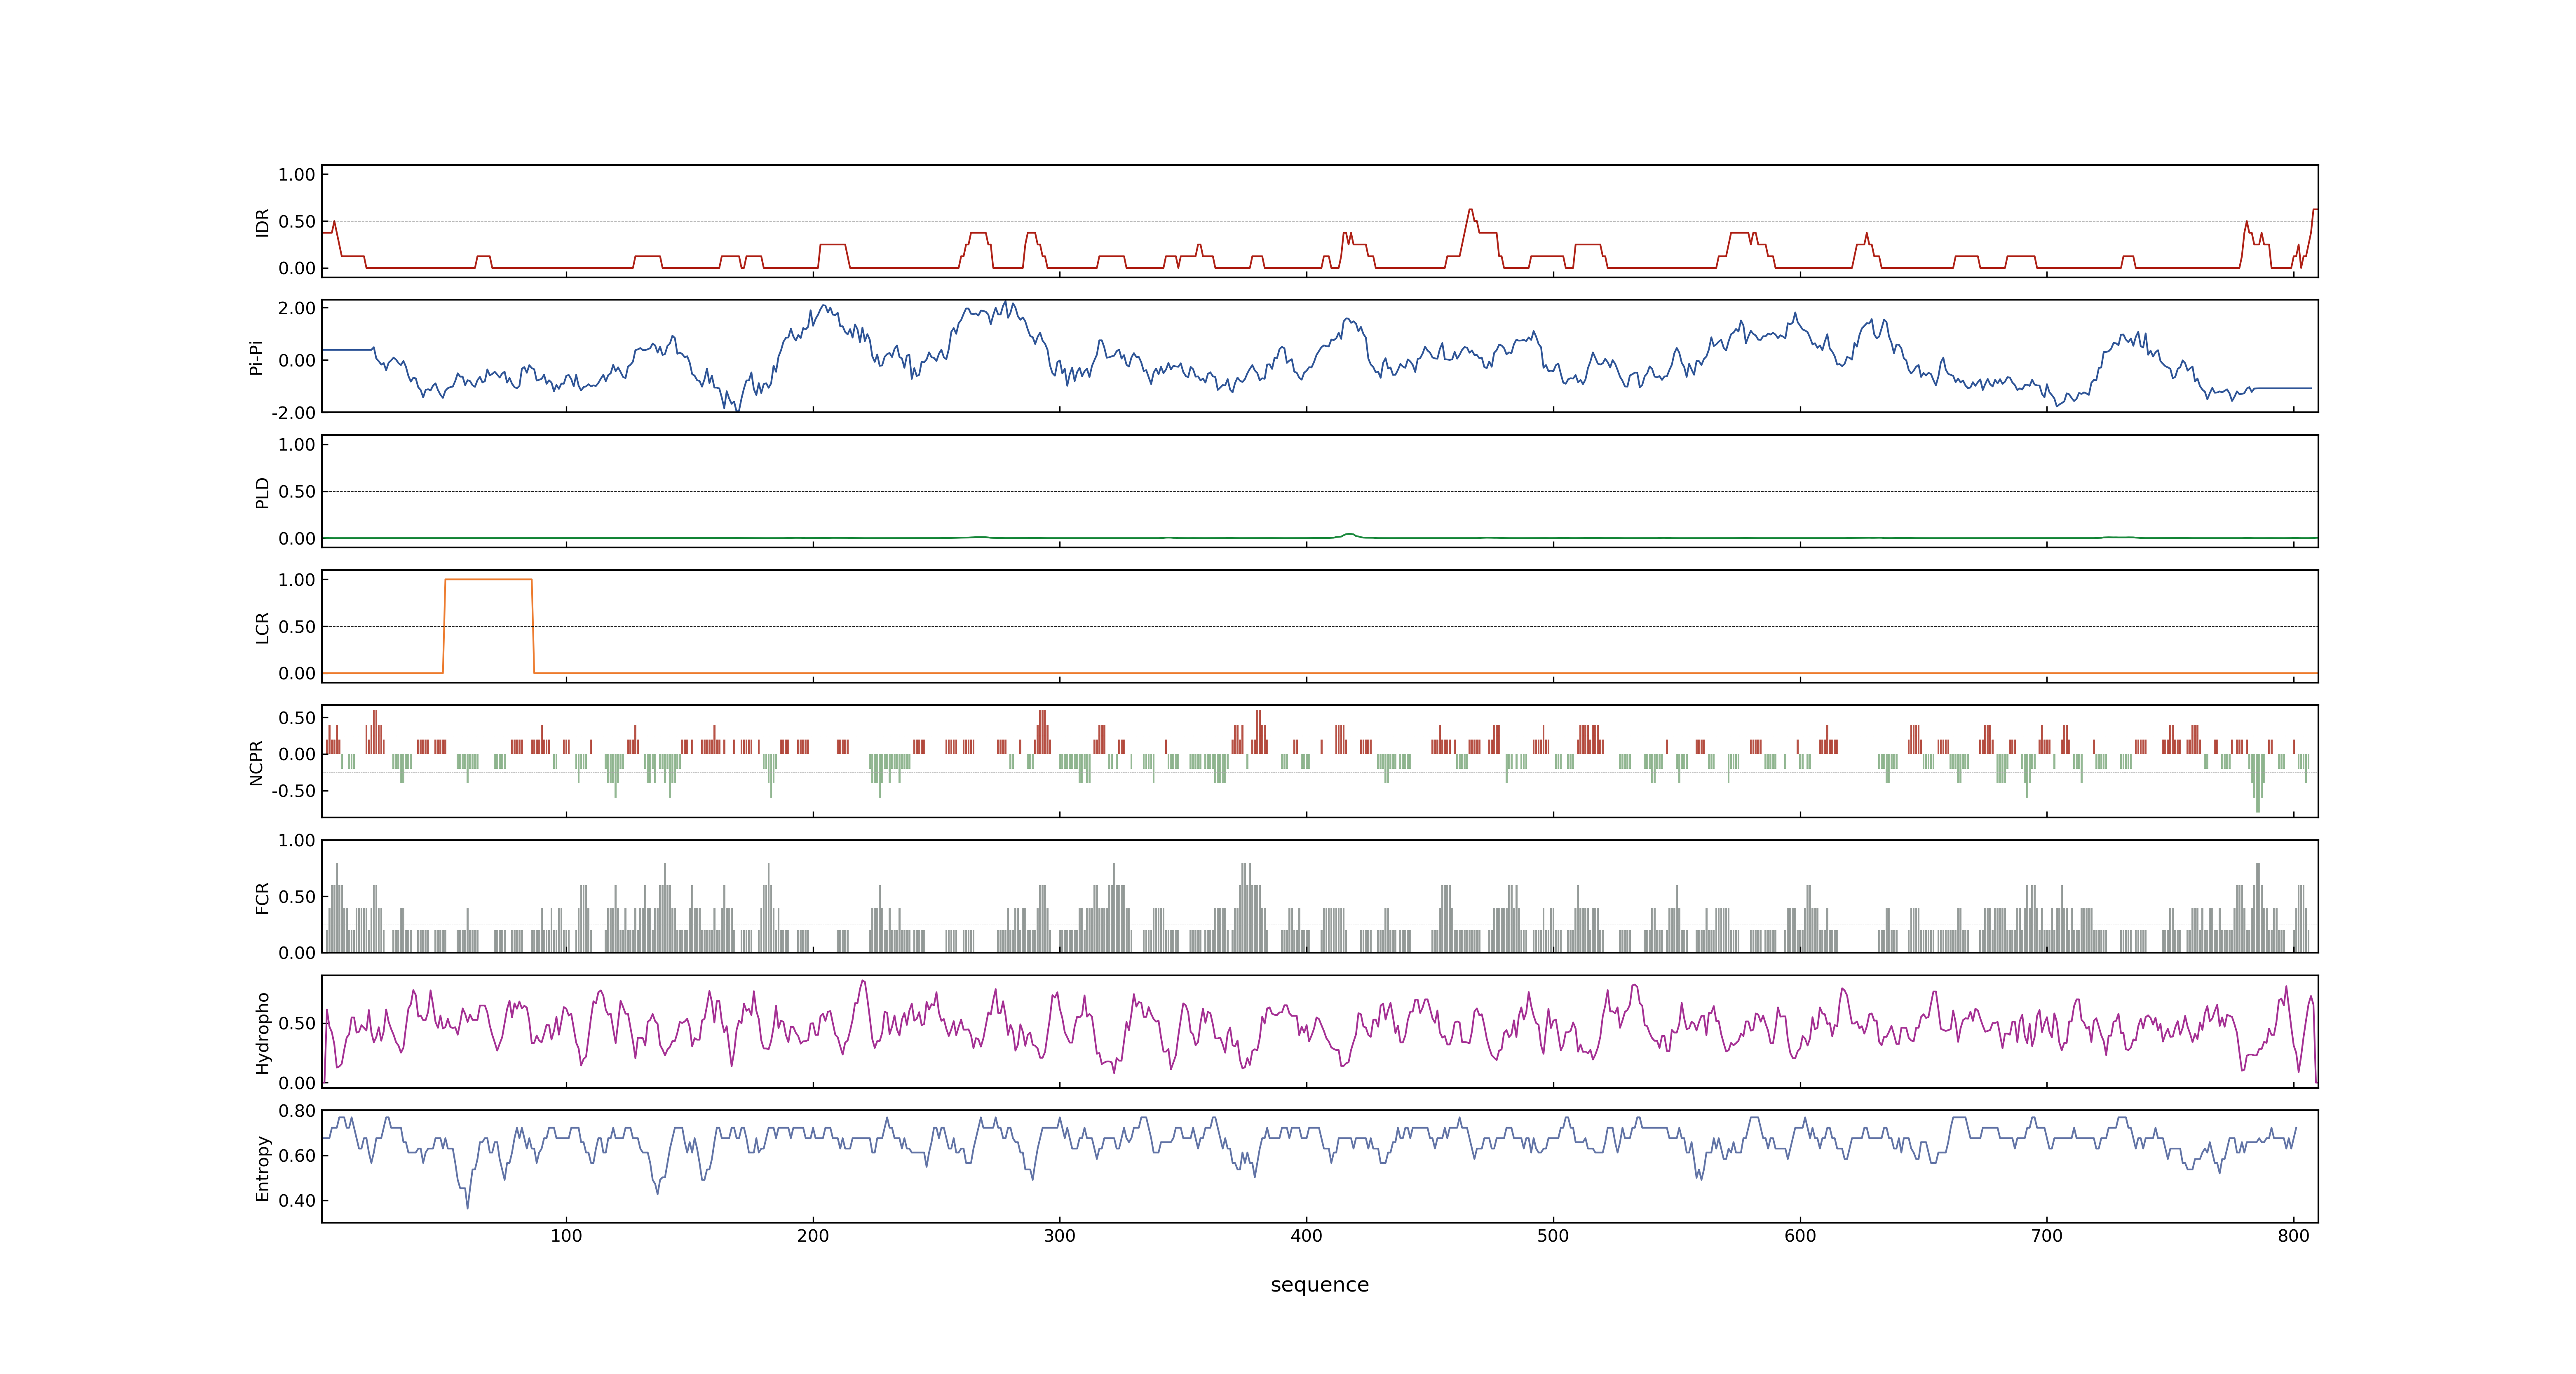Click the LCR plateau at value 1.00
The image size is (2576, 1374).
(488, 579)
